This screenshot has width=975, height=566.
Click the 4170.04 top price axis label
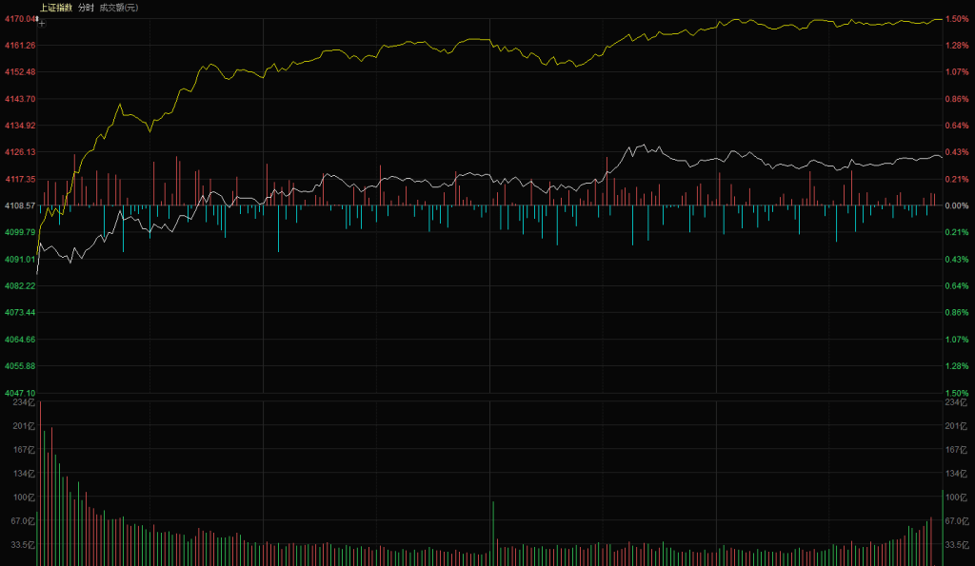pos(19,19)
